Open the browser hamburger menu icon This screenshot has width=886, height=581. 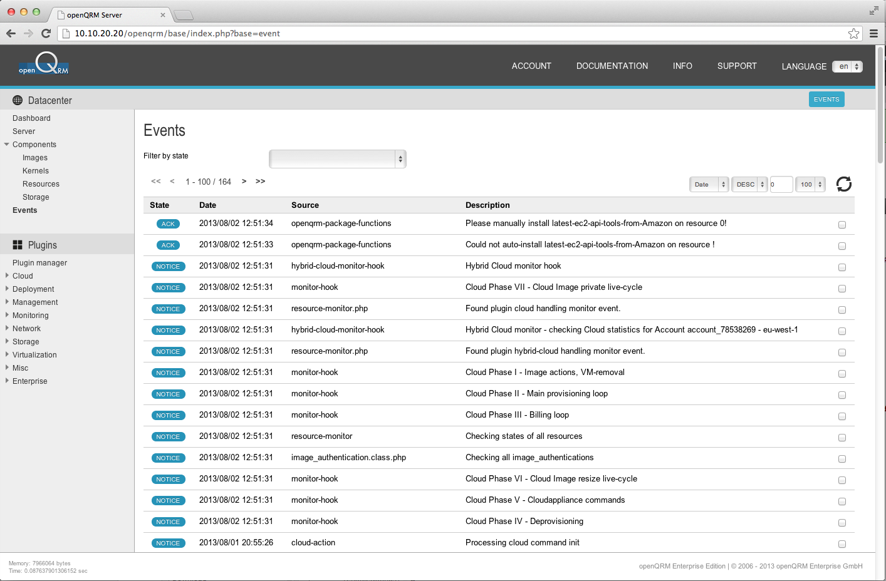(x=873, y=33)
